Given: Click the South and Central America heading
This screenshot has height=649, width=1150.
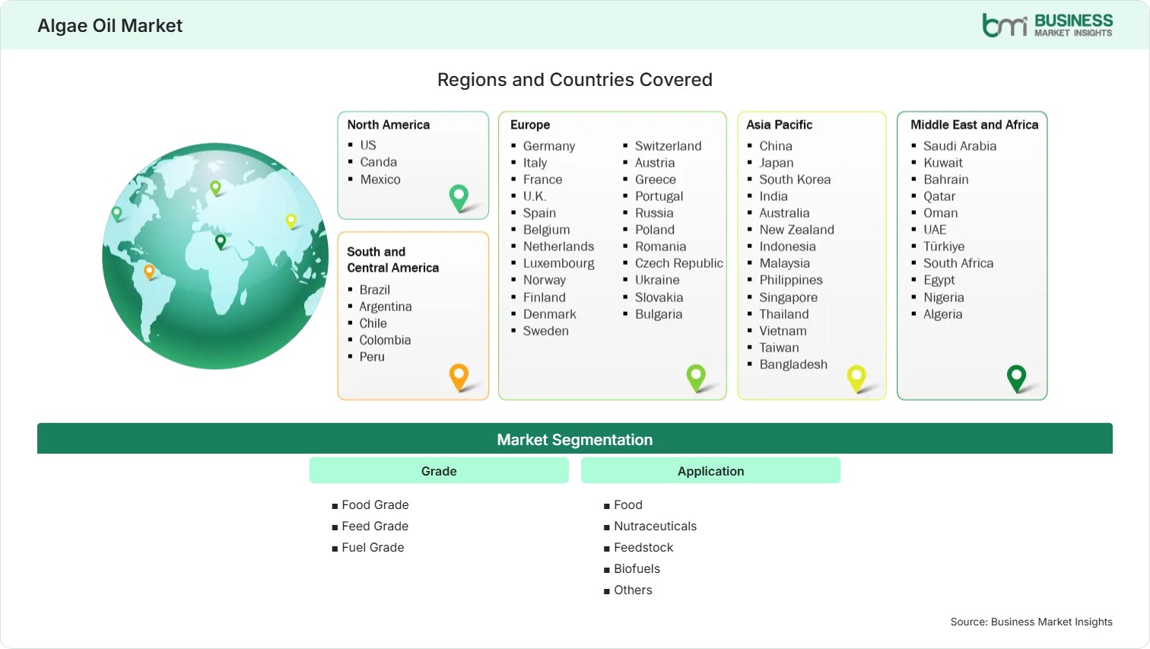Looking at the screenshot, I should click(393, 259).
